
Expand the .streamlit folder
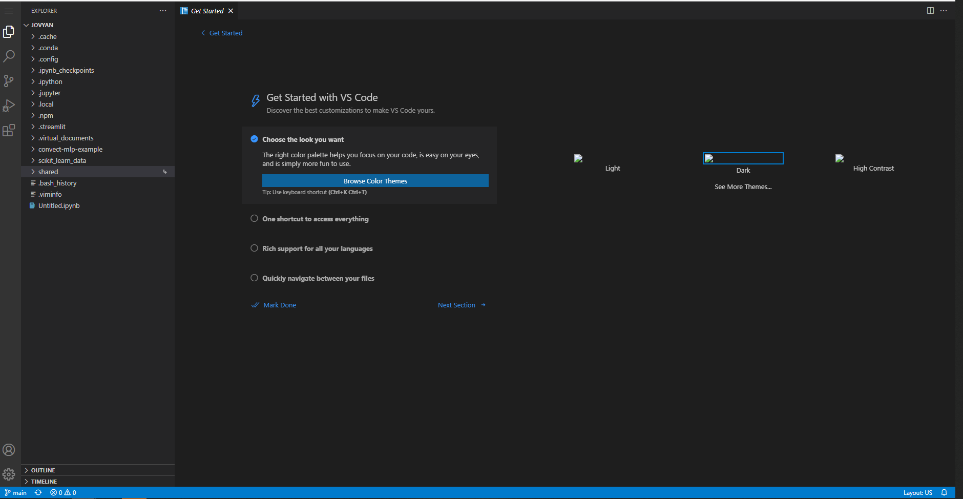pyautogui.click(x=98, y=127)
